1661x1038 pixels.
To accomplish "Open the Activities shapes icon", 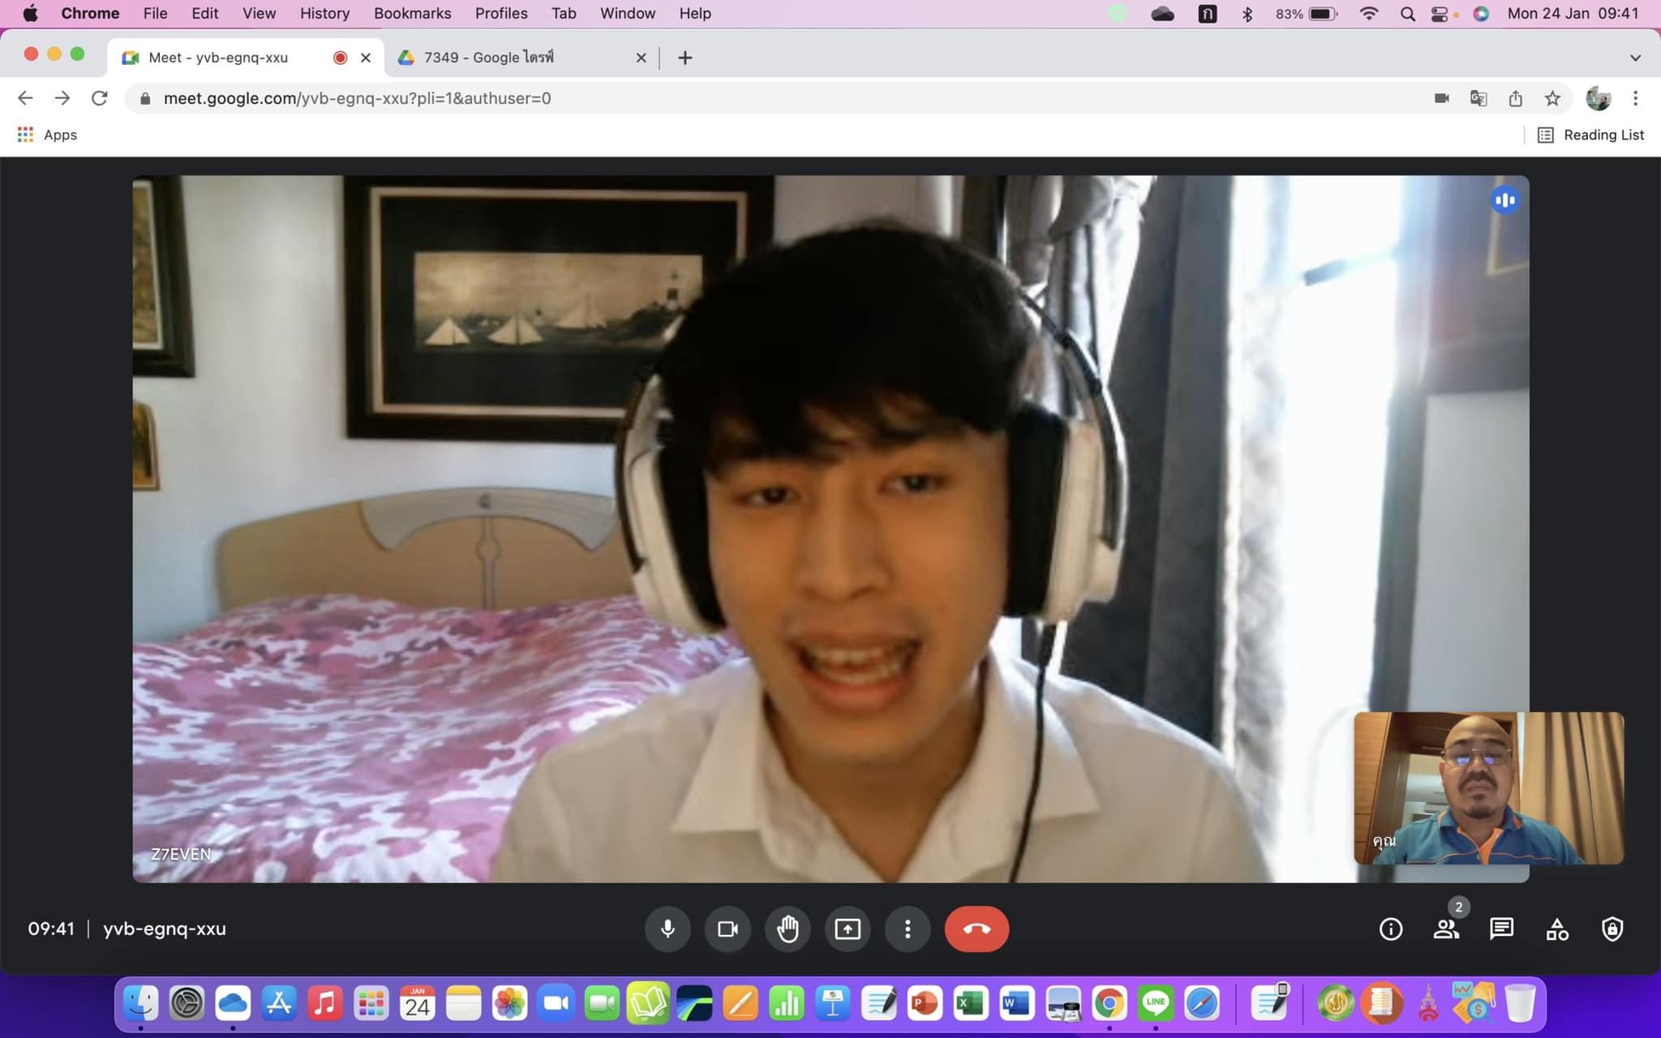I will click(1556, 929).
